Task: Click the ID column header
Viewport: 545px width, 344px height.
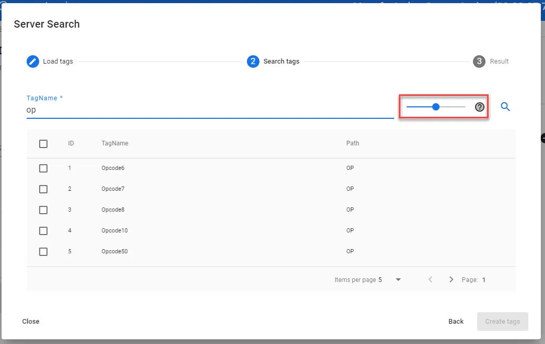Action: click(71, 143)
